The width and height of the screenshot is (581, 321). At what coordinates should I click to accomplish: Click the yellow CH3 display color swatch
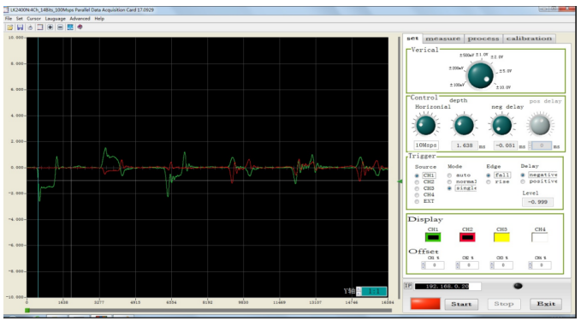click(501, 237)
